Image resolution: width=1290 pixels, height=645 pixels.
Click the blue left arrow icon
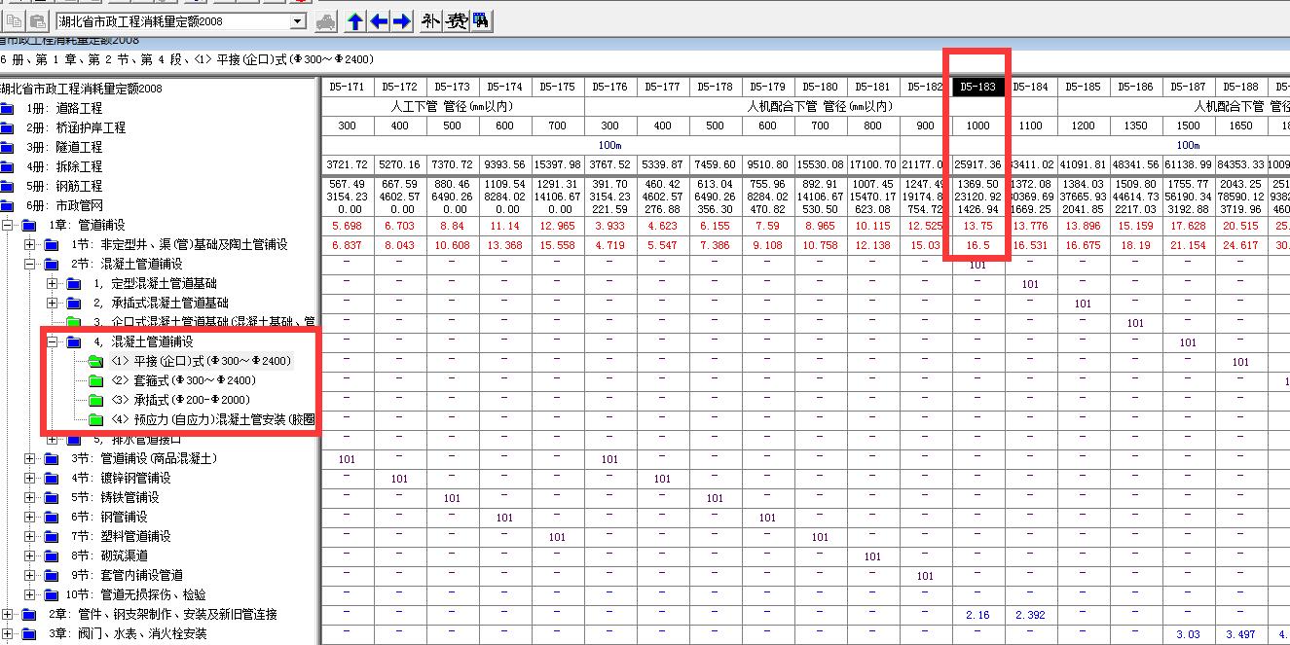click(x=379, y=21)
